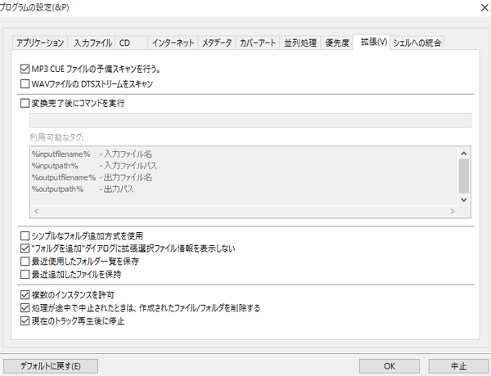
Task: Confirm settings with OK button
Action: click(390, 366)
